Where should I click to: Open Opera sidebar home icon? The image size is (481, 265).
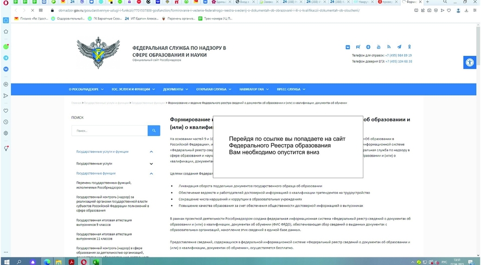6,20
